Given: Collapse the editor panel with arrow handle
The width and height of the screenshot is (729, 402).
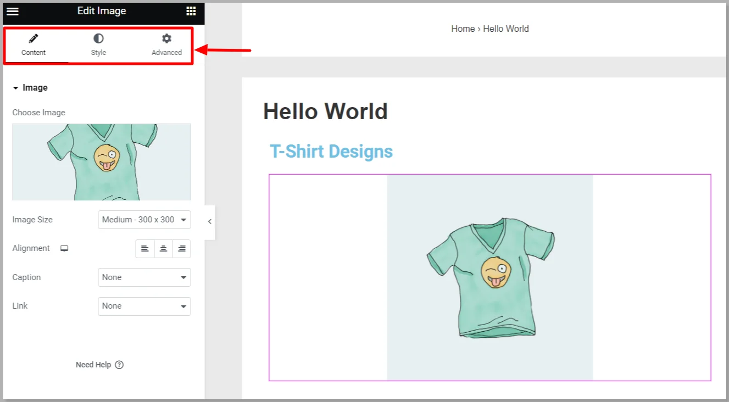Looking at the screenshot, I should (x=210, y=222).
